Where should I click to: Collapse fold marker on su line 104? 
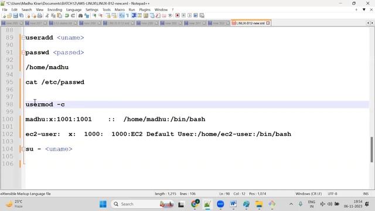point(23,149)
